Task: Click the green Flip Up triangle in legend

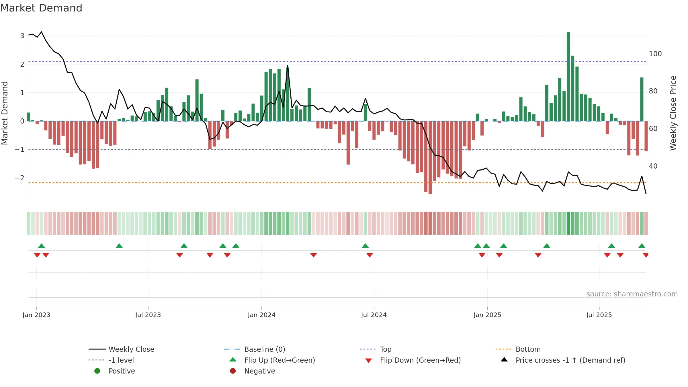Action: pos(233,359)
